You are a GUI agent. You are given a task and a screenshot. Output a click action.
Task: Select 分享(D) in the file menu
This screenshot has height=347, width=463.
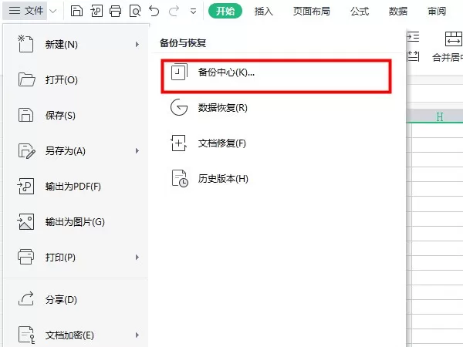click(76, 299)
